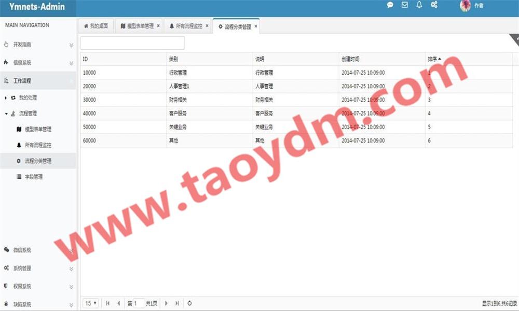Close the 所有流程监控 tab
Screen dimensions: 519x311
pos(207,25)
